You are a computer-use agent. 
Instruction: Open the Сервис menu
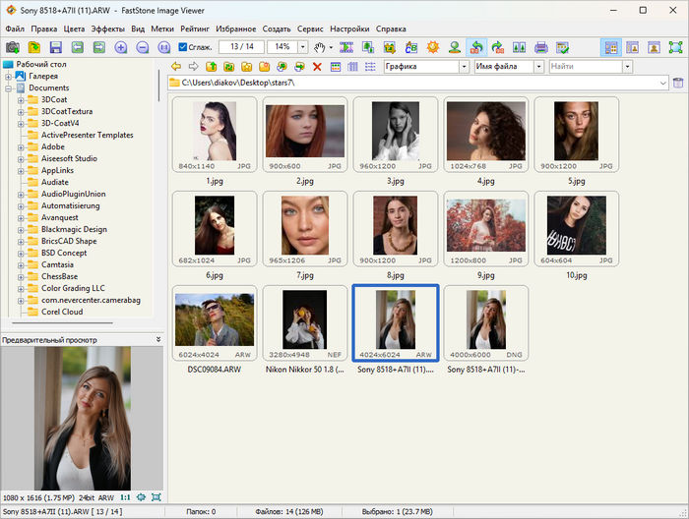click(x=309, y=29)
